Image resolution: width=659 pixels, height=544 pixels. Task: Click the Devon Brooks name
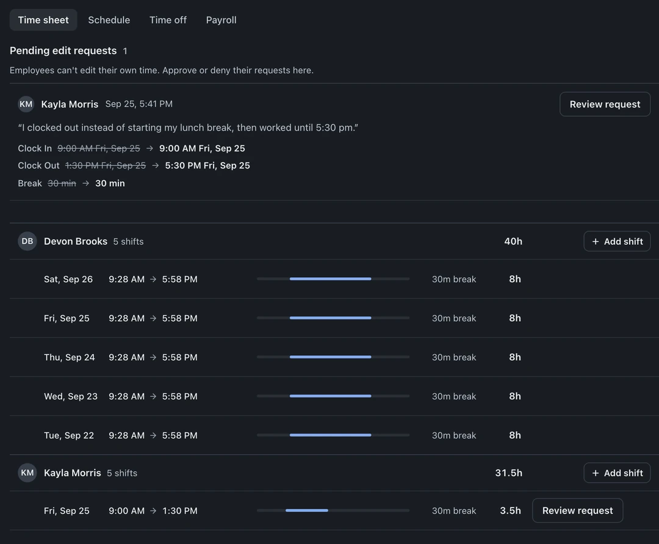76,241
